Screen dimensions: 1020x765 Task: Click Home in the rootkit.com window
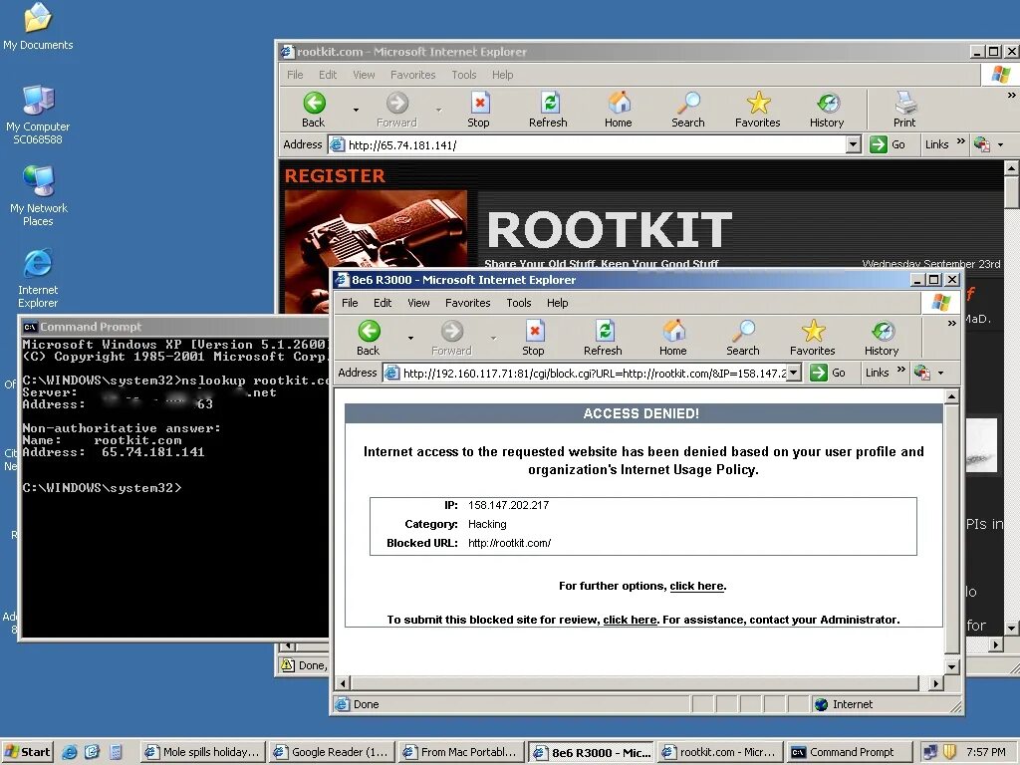click(618, 110)
